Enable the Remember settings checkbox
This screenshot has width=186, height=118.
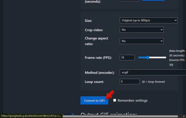[115, 100]
